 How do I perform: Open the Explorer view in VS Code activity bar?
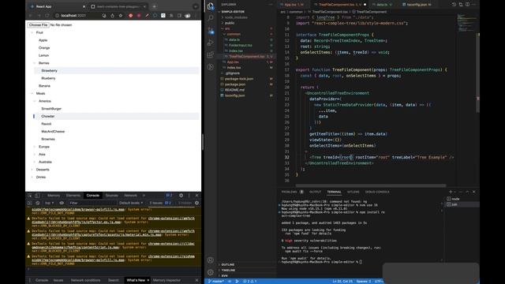pyautogui.click(x=211, y=6)
